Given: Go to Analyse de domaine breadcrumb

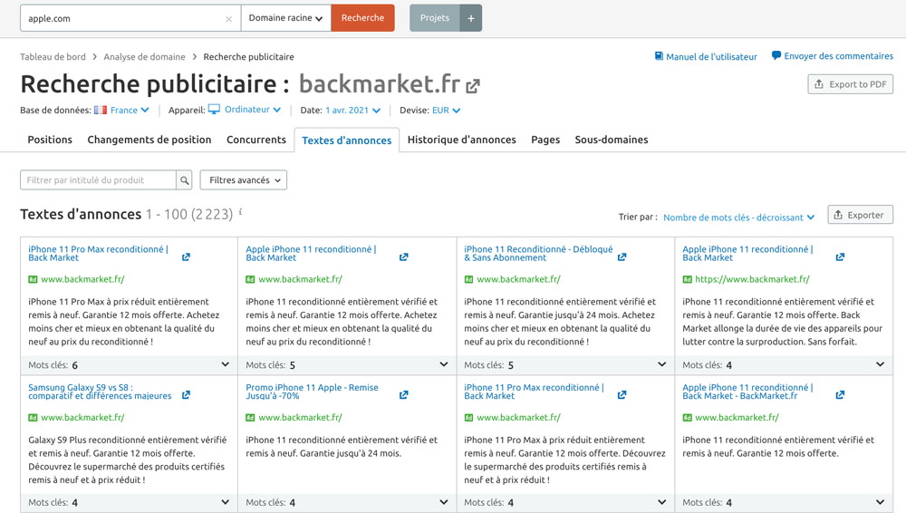Looking at the screenshot, I should click(144, 57).
